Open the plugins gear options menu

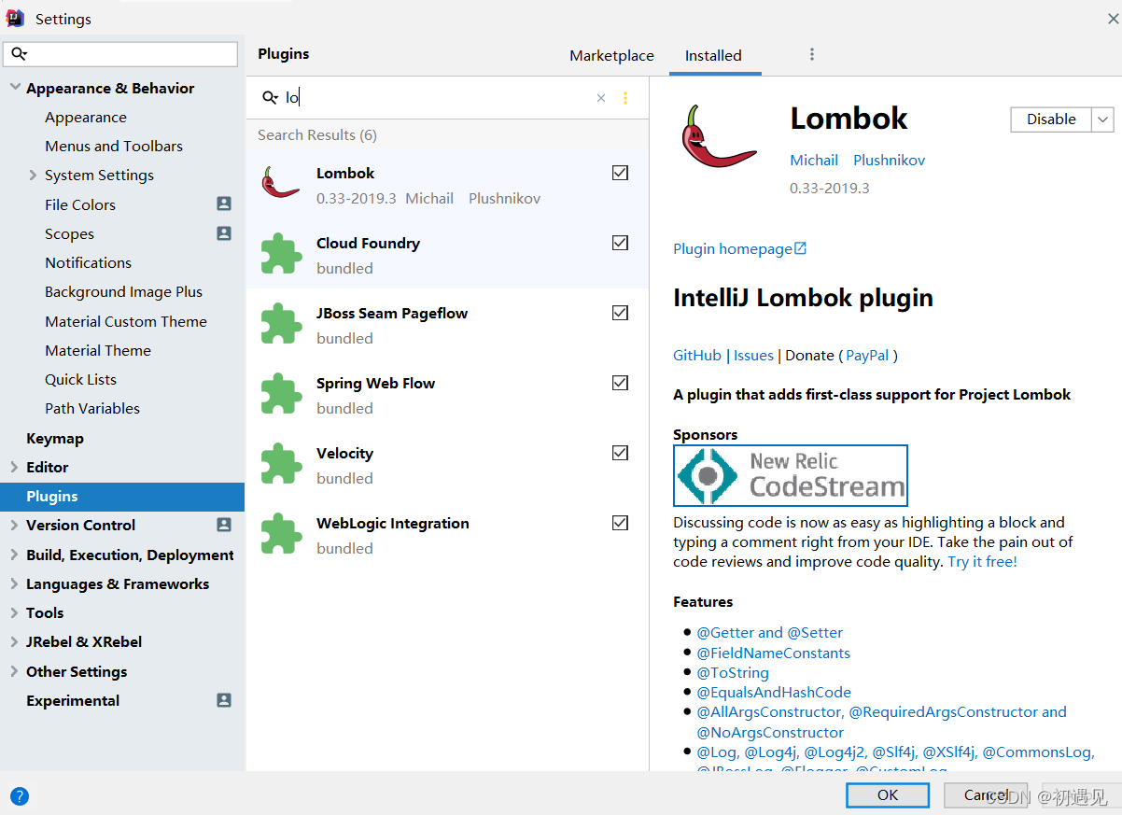point(812,54)
